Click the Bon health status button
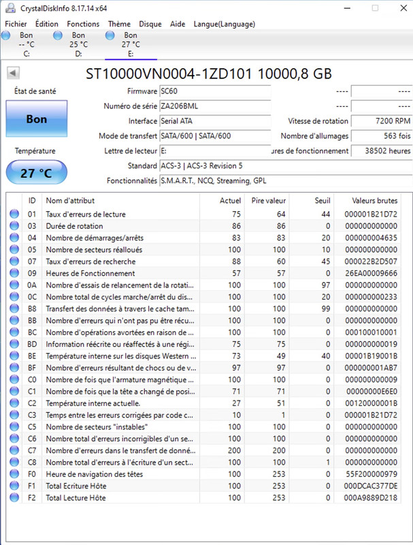 click(x=37, y=119)
